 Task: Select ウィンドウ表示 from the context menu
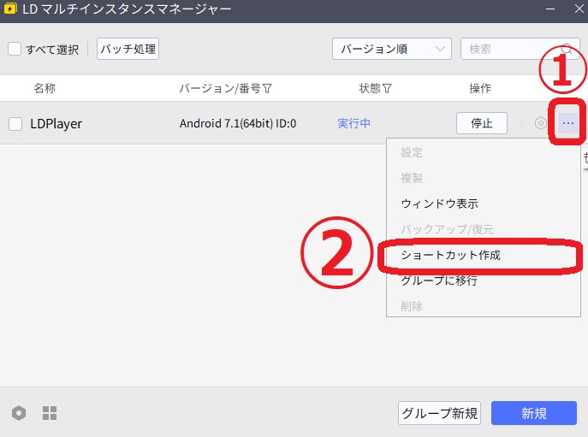click(439, 204)
